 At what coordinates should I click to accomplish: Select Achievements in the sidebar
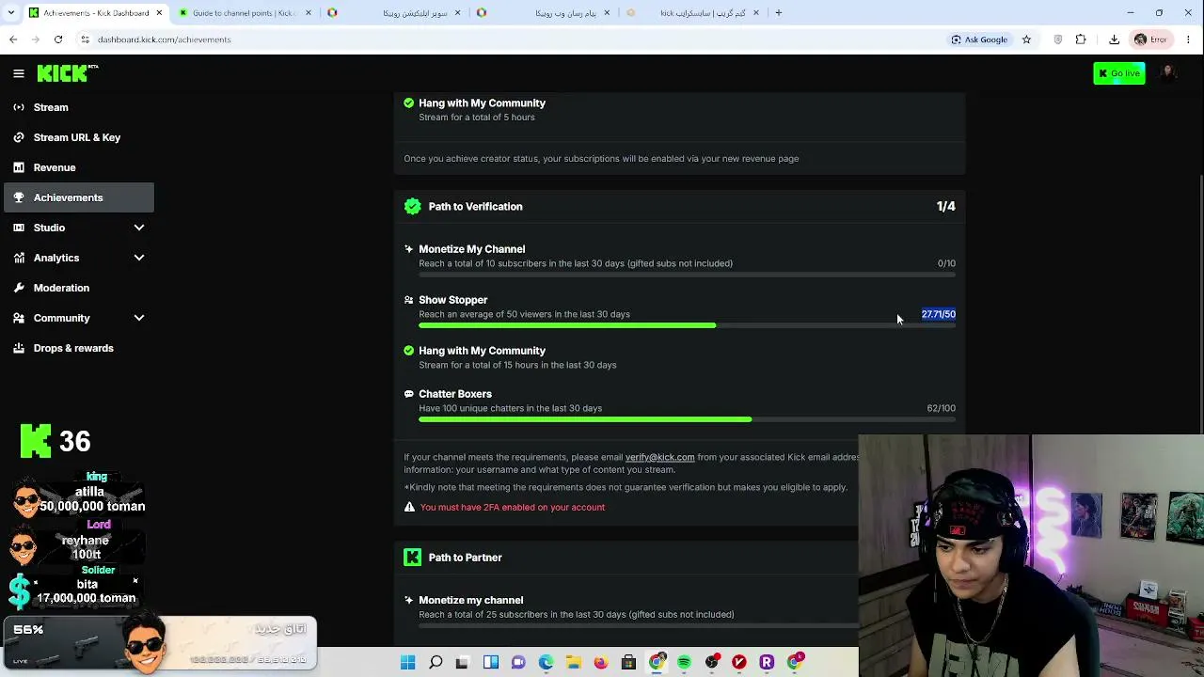(79, 197)
